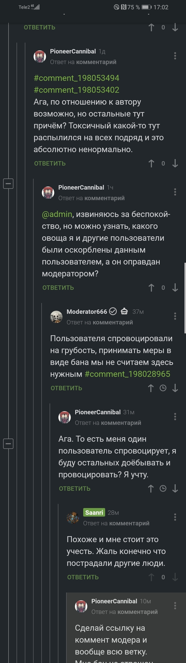Click the verified checkmark next to Moderator666
The height and width of the screenshot is (663, 186).
coord(113,312)
